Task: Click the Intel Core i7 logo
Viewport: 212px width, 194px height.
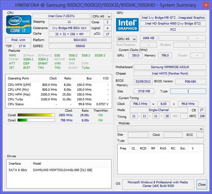Action: pyautogui.click(x=19, y=25)
